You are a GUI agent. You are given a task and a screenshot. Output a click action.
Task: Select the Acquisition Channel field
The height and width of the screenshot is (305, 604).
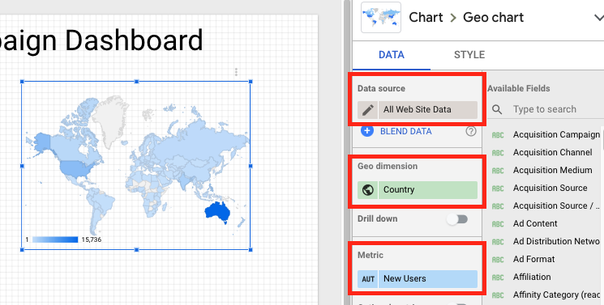click(x=552, y=152)
